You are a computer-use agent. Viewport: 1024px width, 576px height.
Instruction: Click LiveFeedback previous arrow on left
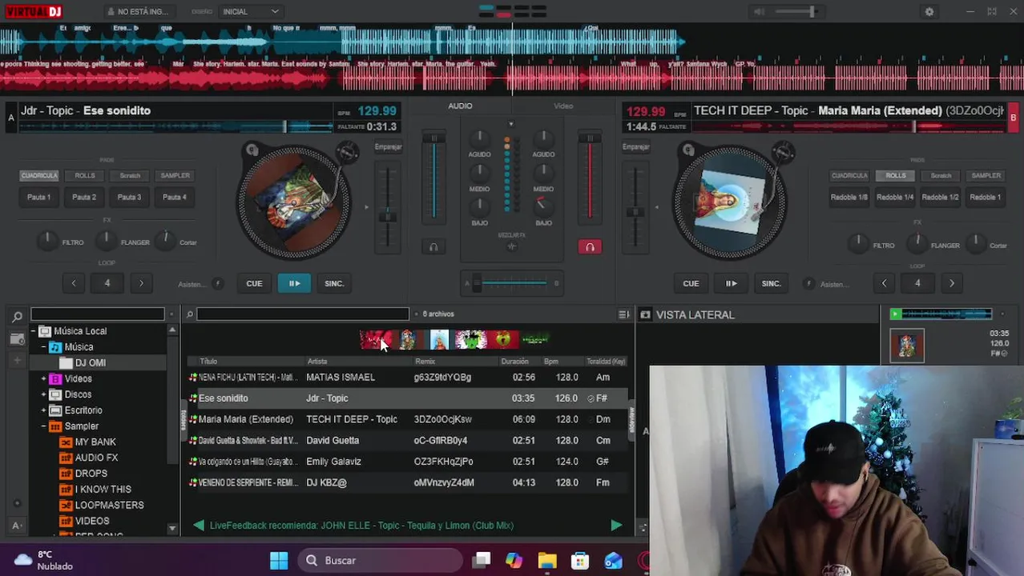click(198, 526)
